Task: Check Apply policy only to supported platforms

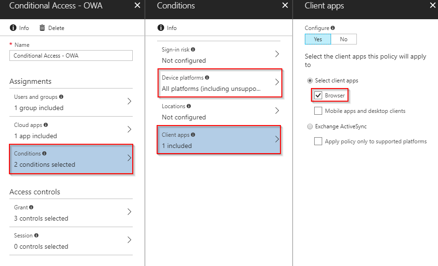Action: click(x=318, y=141)
